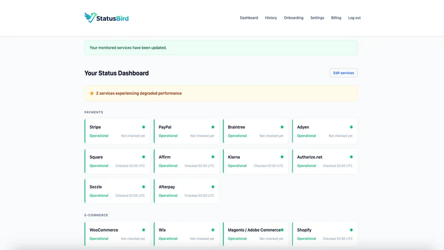Open the Braintree service card
This screenshot has width=444, height=250.
(255, 131)
